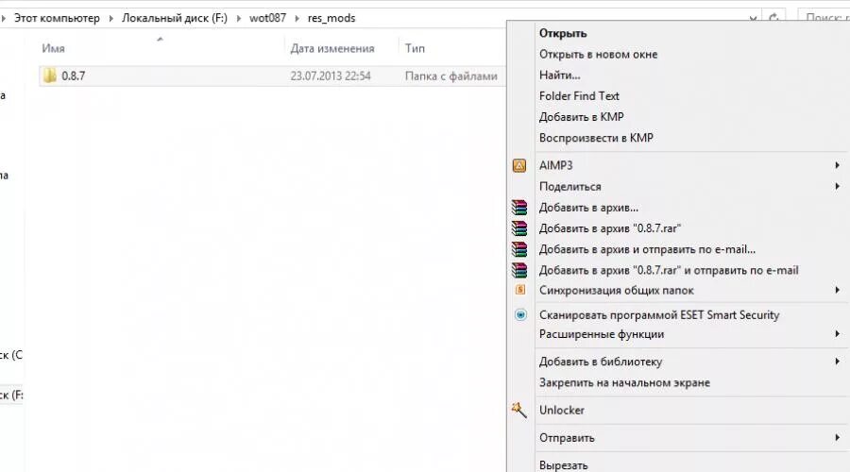Image resolution: width=850 pixels, height=472 pixels.
Task: Click type cell 'Папка с файлами'
Action: (451, 76)
